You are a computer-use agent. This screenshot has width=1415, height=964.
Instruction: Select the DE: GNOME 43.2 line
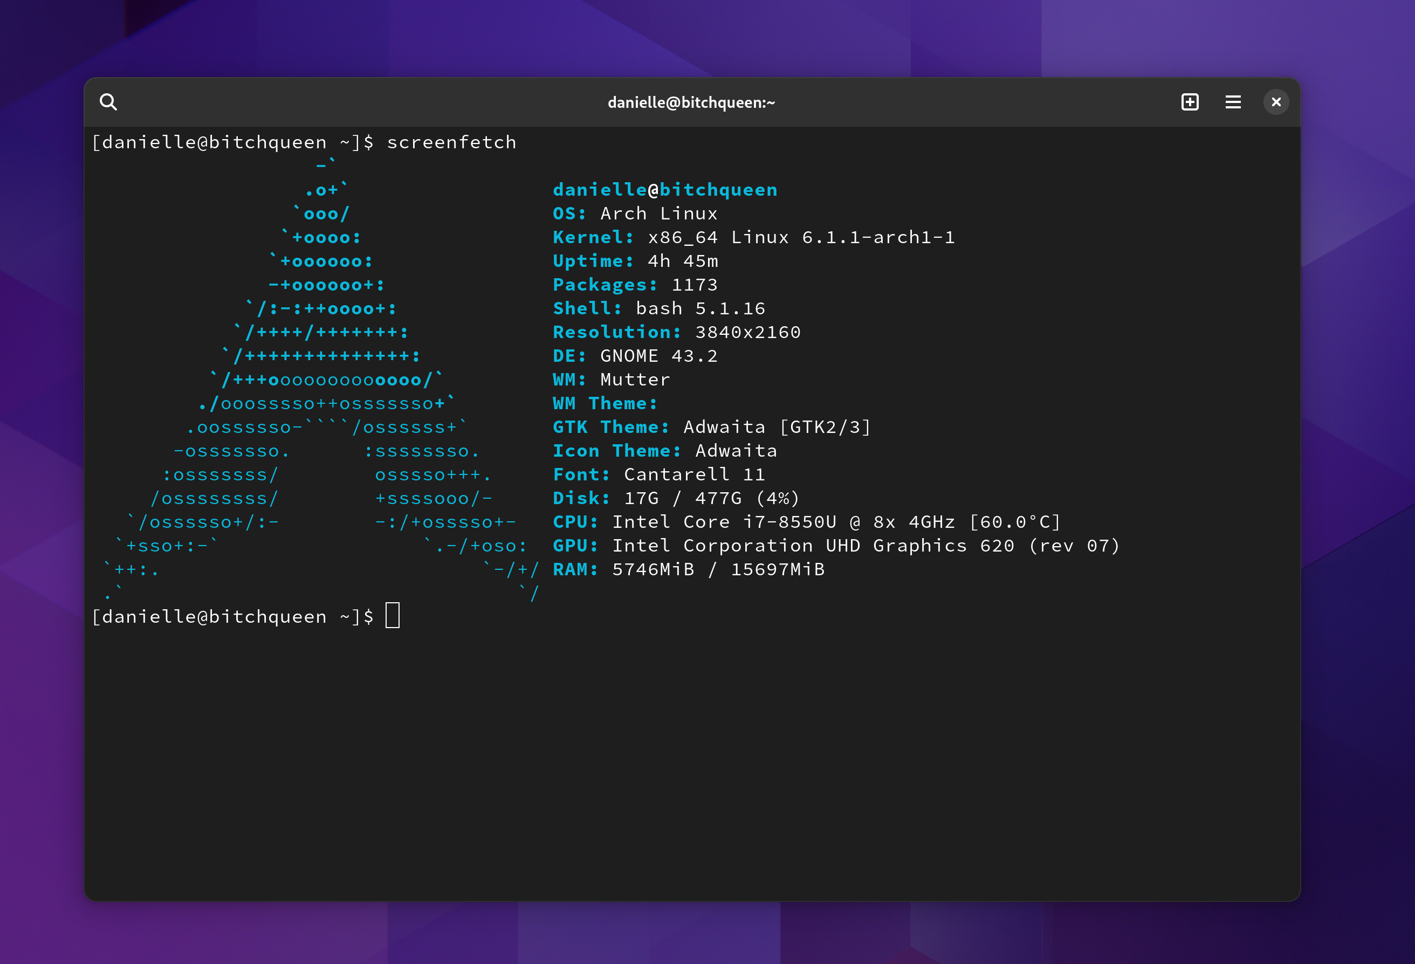pyautogui.click(x=635, y=356)
